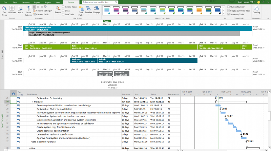Enable the Critical Tasks checkbox
This screenshot has width=271, height=151.
pos(64,7)
